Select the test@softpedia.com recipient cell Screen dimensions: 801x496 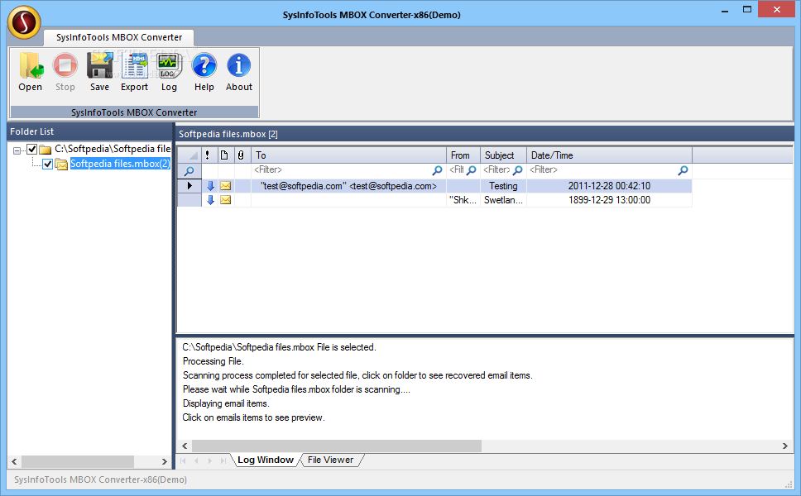[349, 186]
